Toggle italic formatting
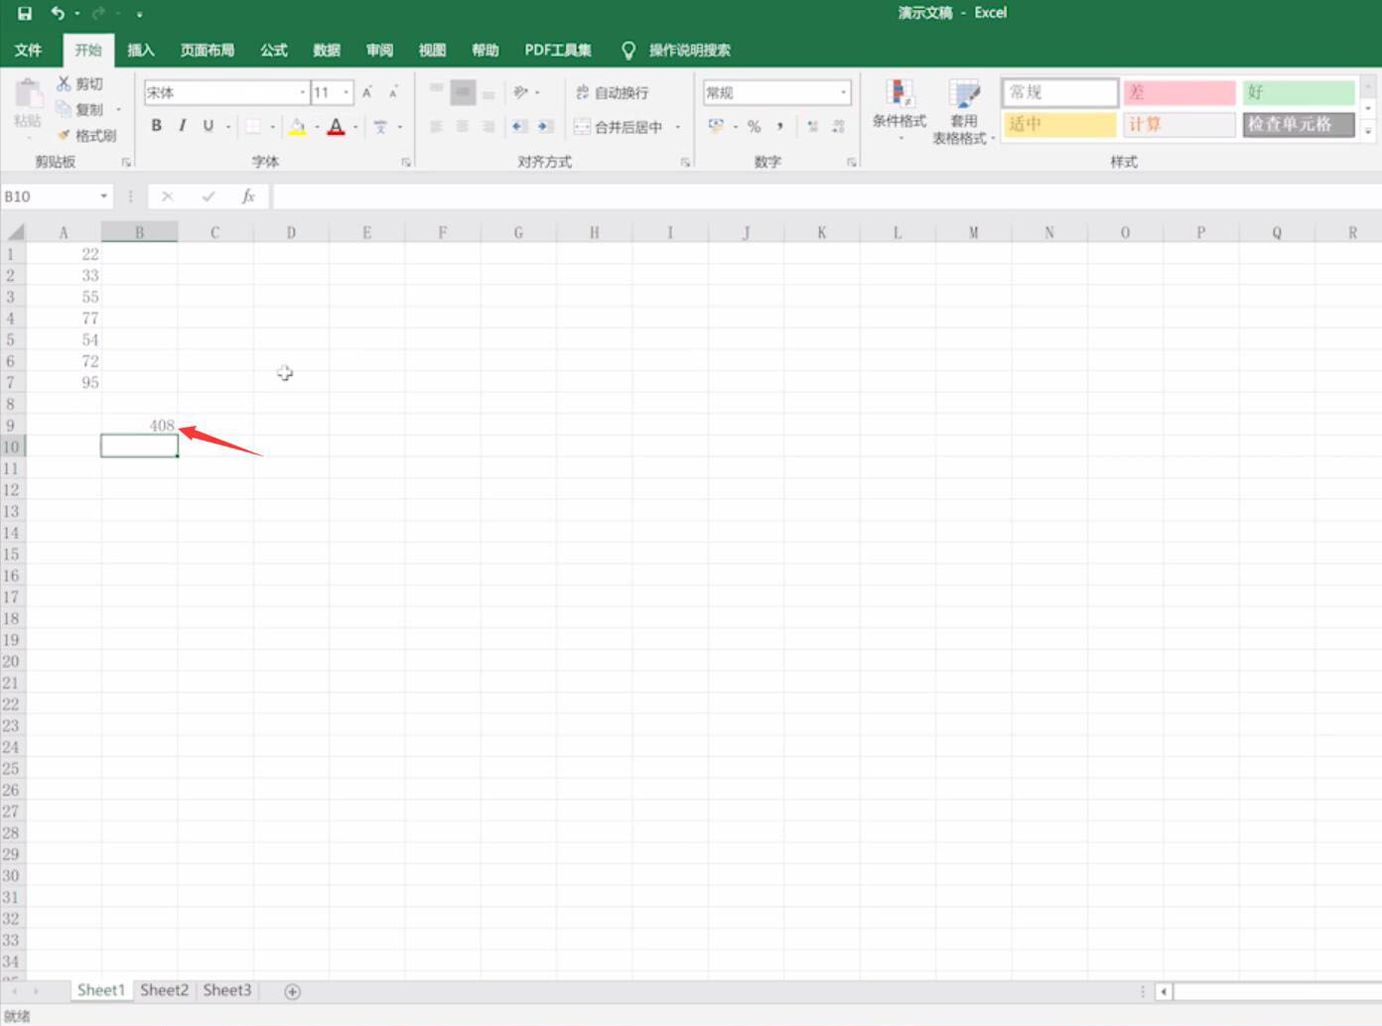This screenshot has width=1382, height=1026. coord(182,126)
